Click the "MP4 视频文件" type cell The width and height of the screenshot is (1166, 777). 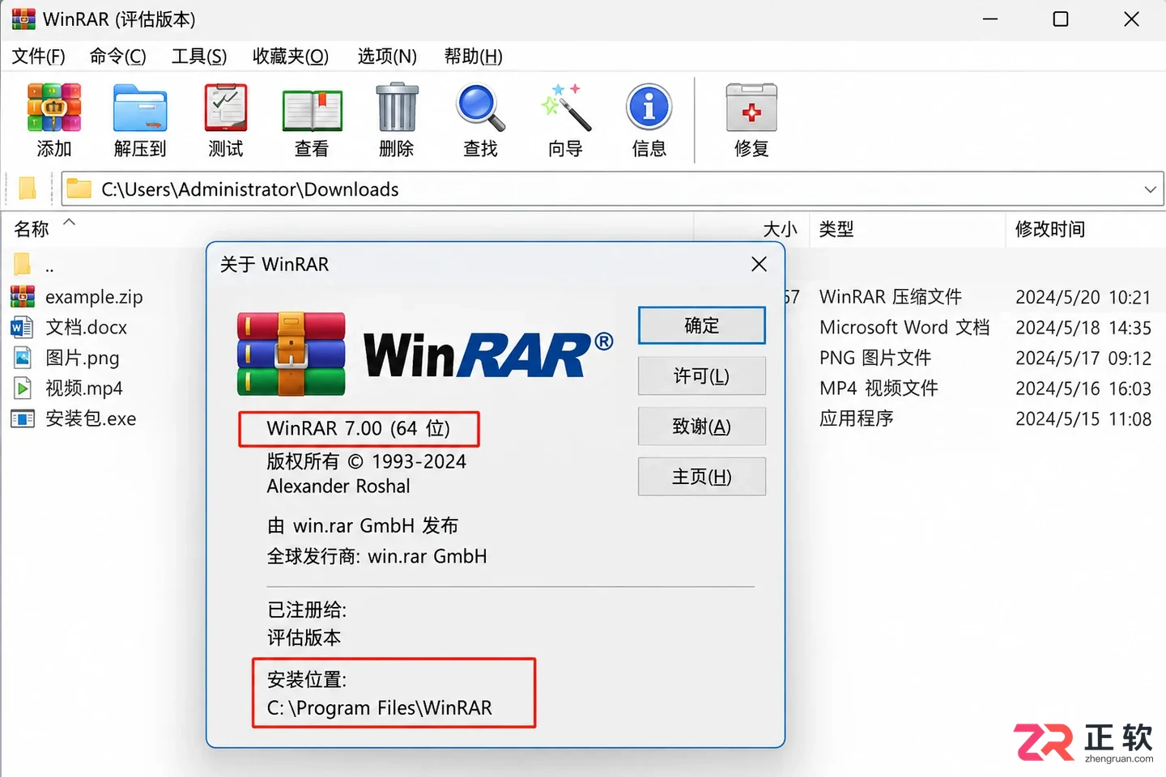(x=879, y=388)
